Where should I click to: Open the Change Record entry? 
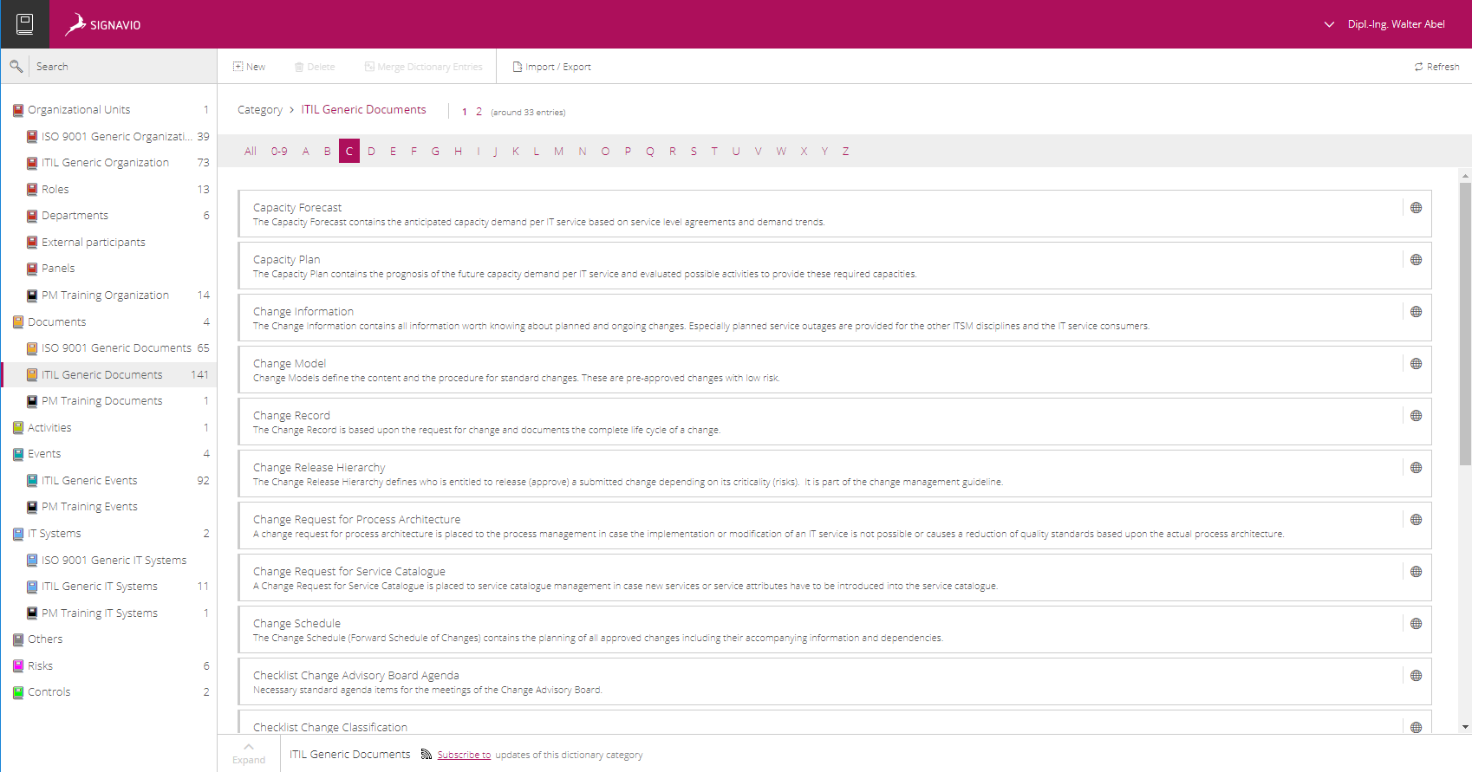tap(835, 422)
